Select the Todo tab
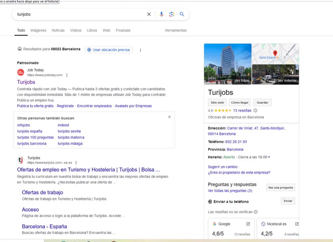The width and height of the screenshot is (333, 242). (21, 30)
